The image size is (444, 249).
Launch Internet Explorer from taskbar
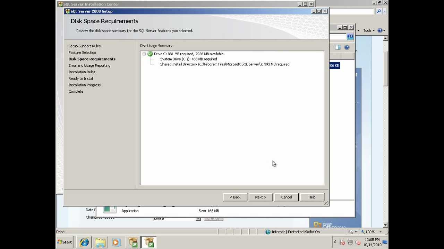[x=84, y=242]
